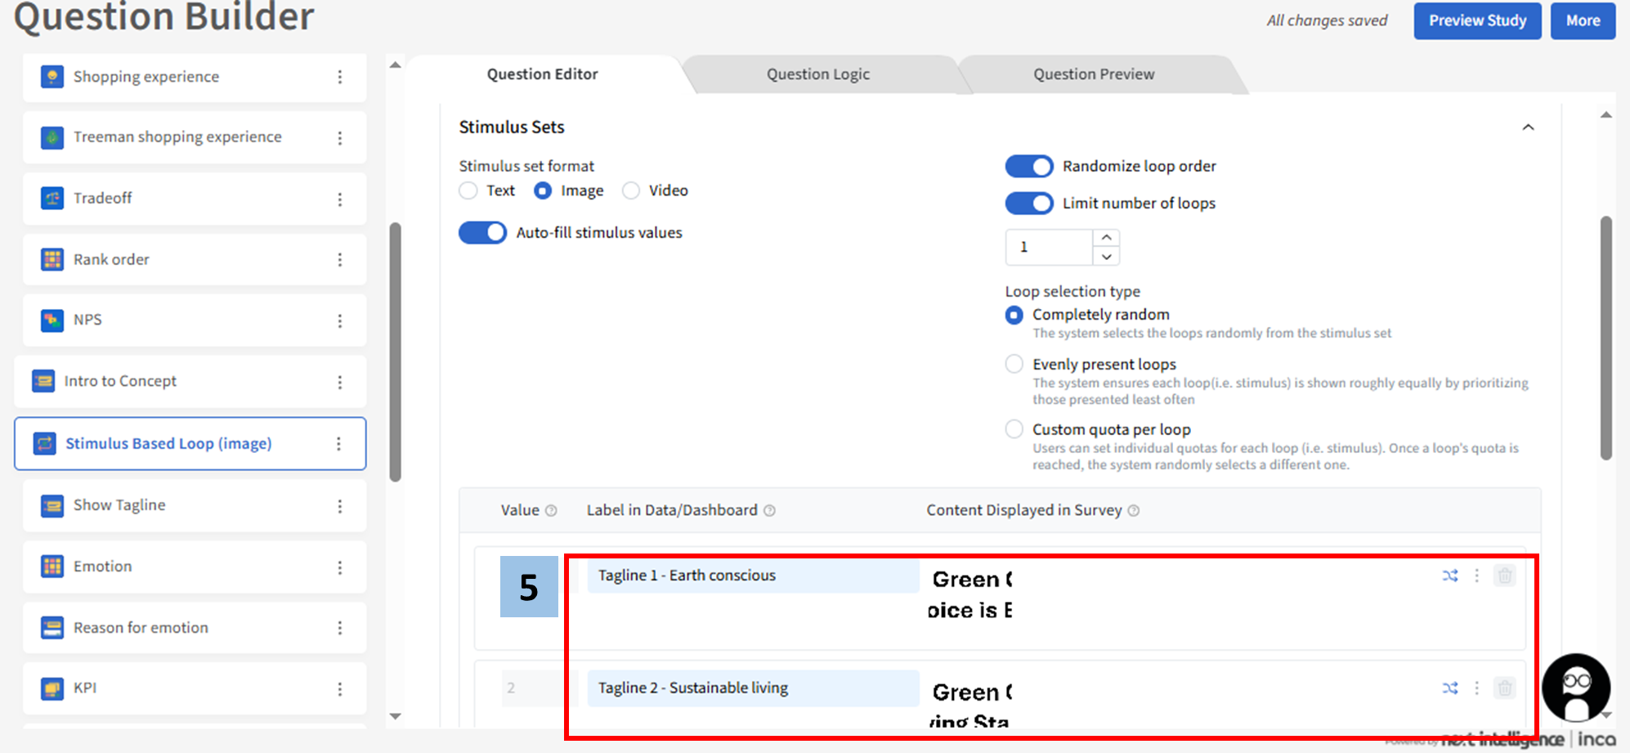Click the Rank order question icon
This screenshot has width=1630, height=753.
52,259
